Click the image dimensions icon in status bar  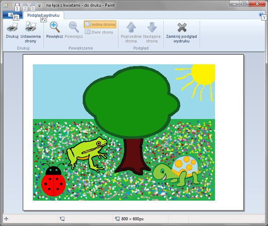coord(117,219)
